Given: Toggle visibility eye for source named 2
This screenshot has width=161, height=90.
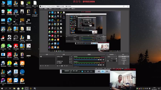Looking at the screenshot, I should (70, 58).
